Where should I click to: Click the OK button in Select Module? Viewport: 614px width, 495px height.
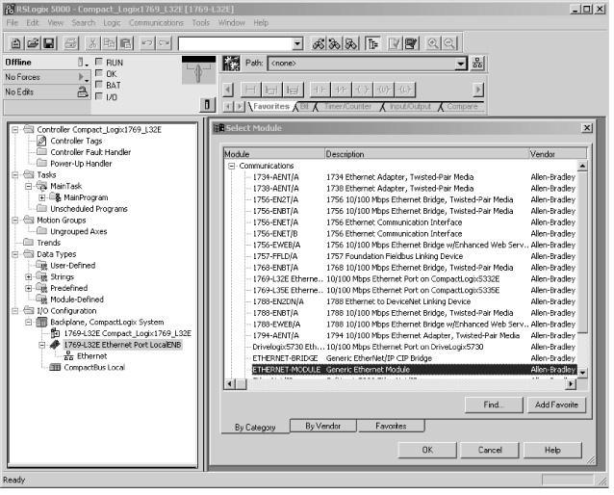[x=427, y=450]
